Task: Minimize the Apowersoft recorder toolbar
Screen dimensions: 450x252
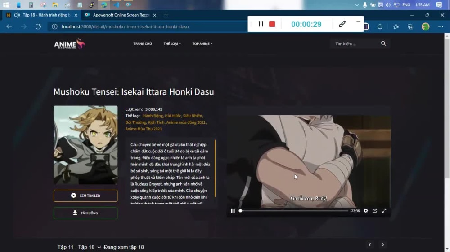Action: coord(358,22)
